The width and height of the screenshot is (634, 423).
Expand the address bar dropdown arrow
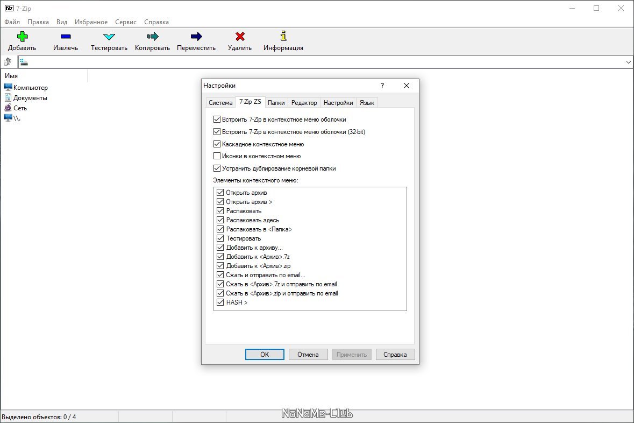(x=628, y=62)
